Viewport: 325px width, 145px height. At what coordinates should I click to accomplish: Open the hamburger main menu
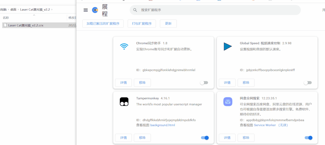(86, 10)
